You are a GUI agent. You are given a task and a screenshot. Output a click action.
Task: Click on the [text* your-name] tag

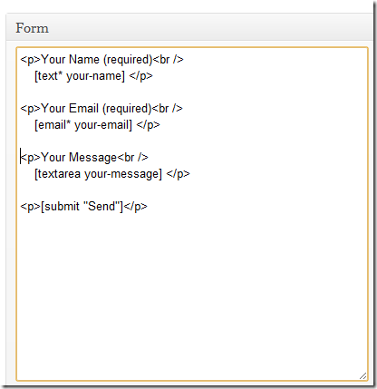click(80, 75)
